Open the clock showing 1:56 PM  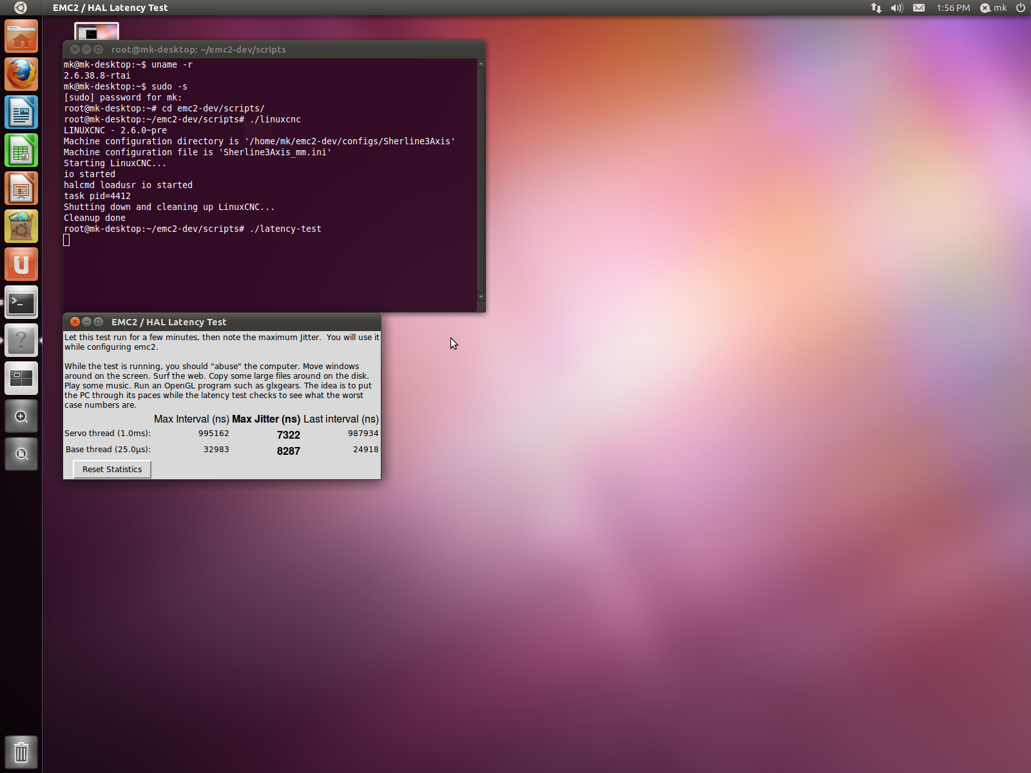[953, 8]
